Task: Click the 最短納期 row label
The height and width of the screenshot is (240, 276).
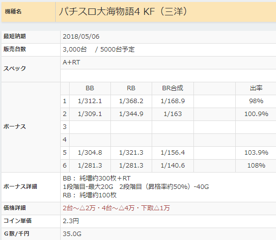Action: pos(14,36)
